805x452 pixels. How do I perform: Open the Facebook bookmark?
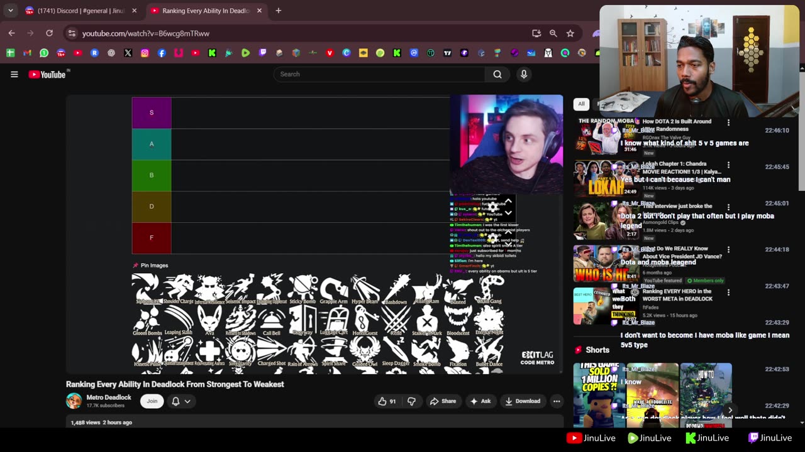click(162, 53)
